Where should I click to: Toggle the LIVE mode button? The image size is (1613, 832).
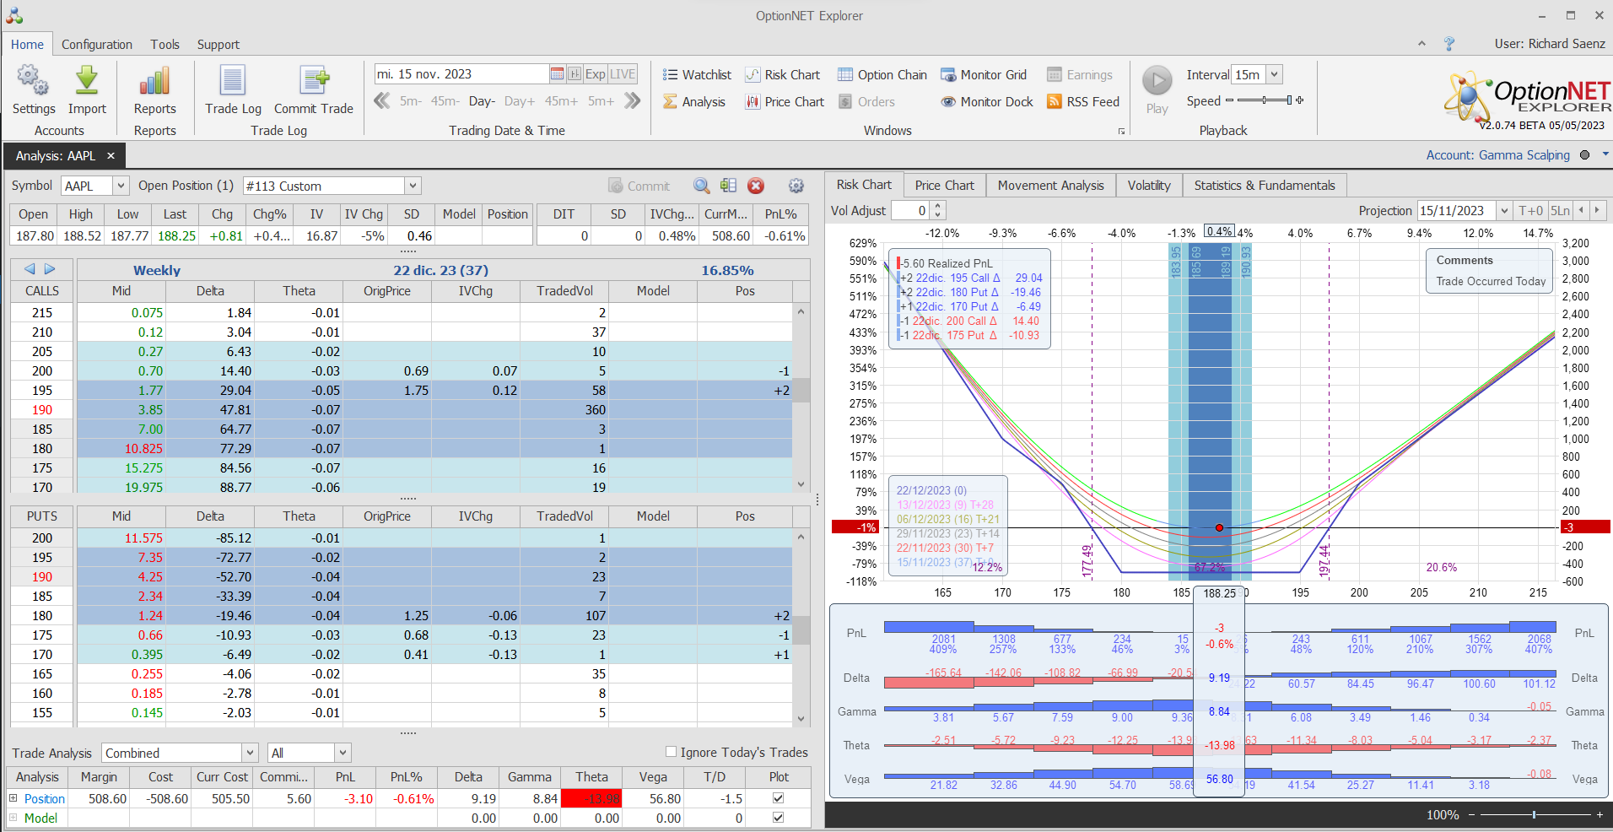623,74
